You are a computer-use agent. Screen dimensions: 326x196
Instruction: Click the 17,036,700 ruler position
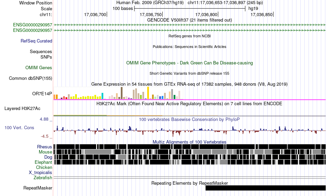click(95, 14)
